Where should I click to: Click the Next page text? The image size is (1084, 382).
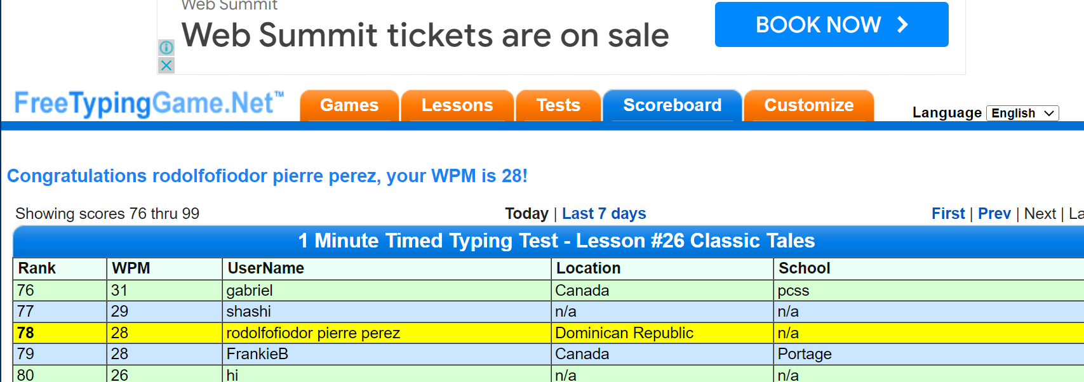[1040, 214]
